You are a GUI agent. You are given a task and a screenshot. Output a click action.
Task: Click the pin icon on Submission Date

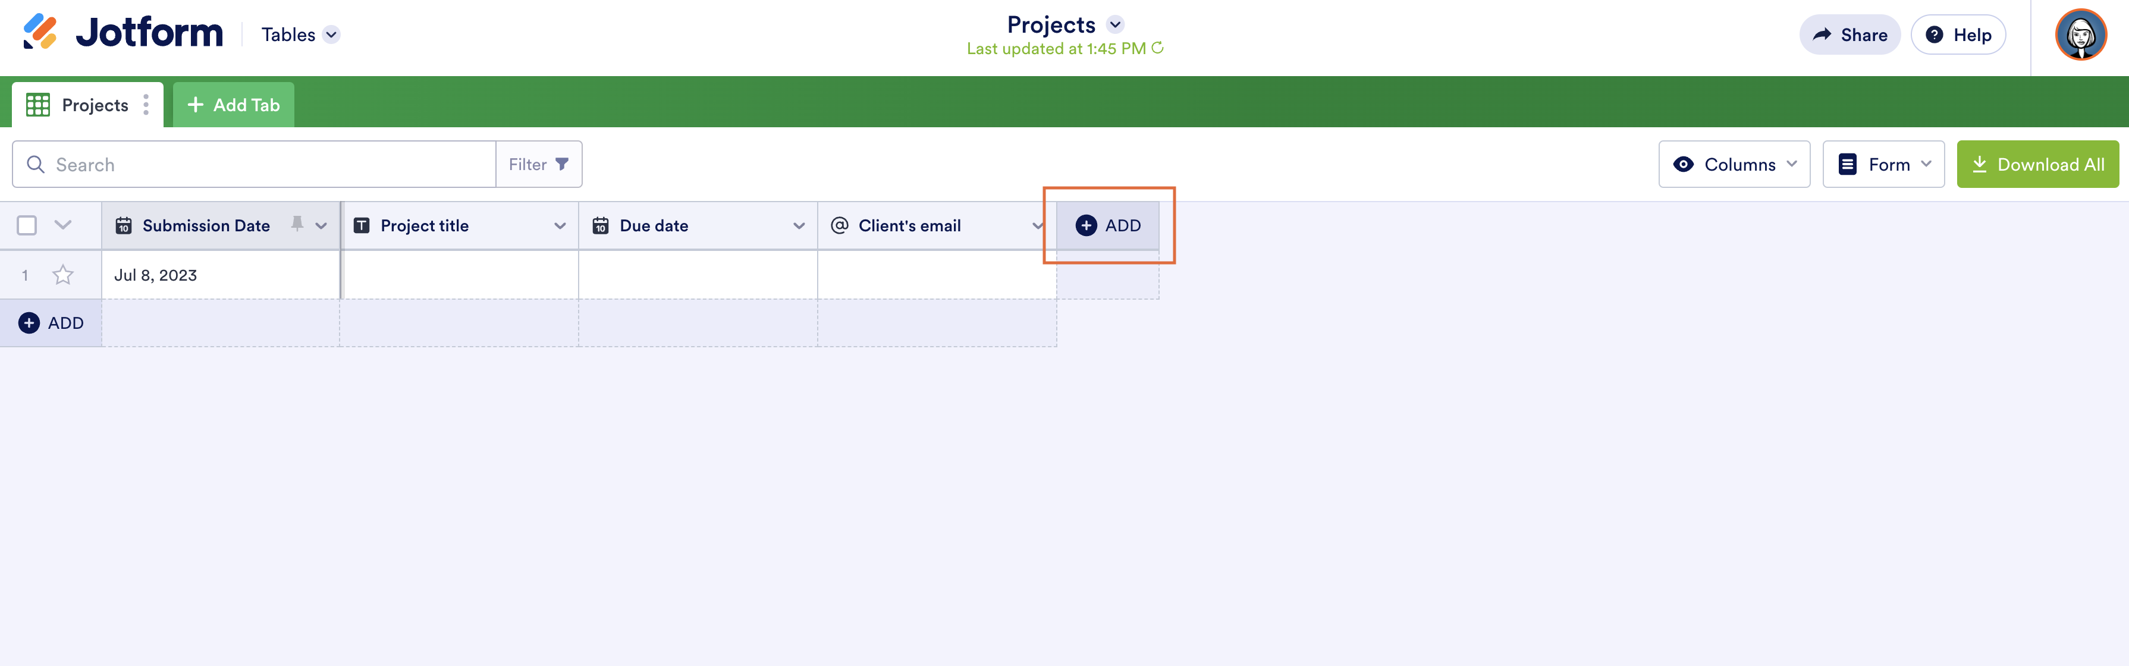pos(297,224)
